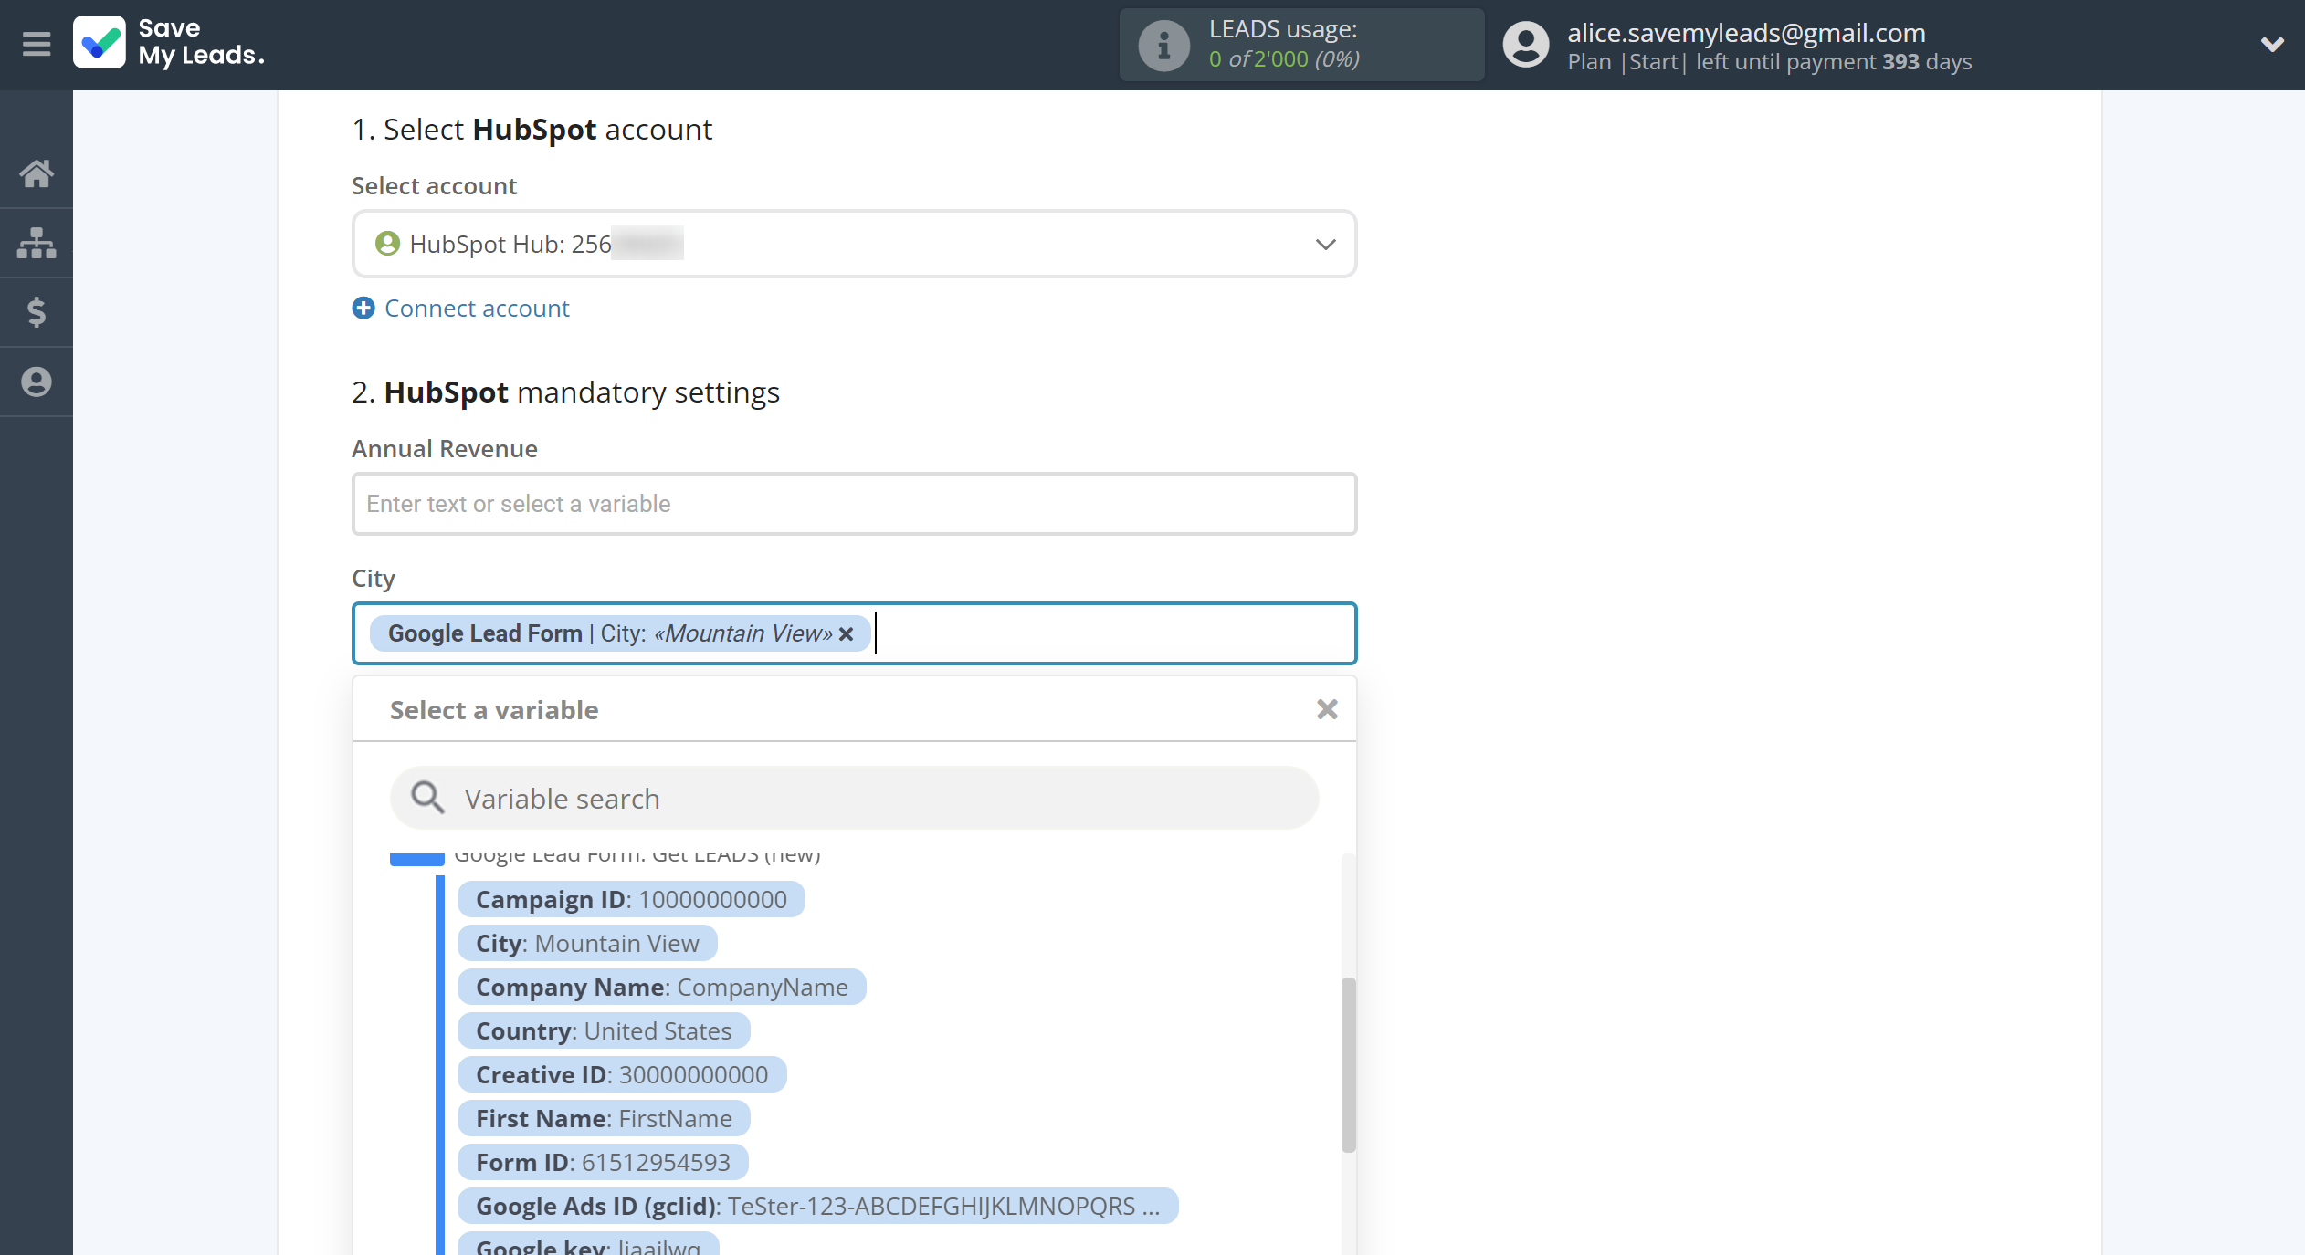This screenshot has width=2305, height=1255.
Task: Click the account email address text
Action: click(1746, 33)
